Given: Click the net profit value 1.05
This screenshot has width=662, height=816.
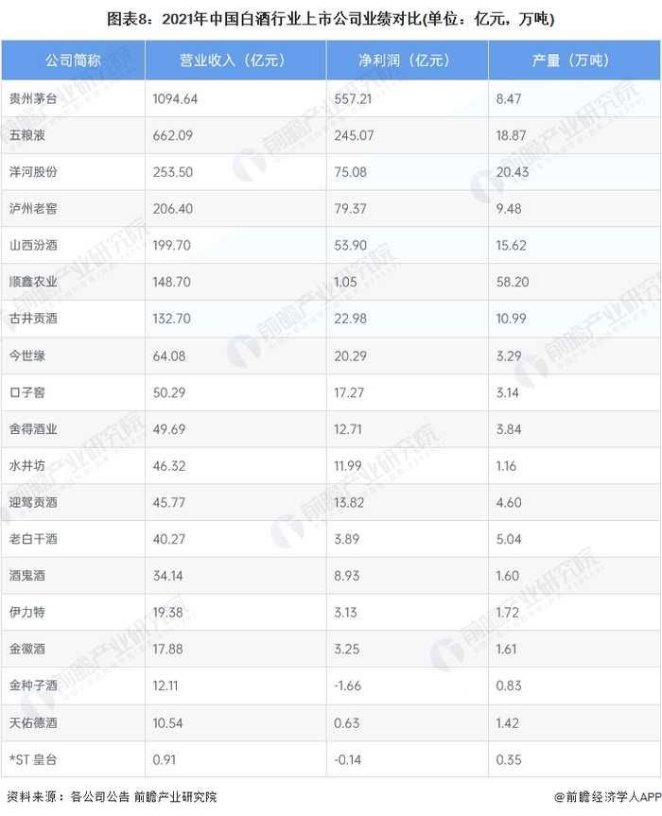Looking at the screenshot, I should click(345, 282).
